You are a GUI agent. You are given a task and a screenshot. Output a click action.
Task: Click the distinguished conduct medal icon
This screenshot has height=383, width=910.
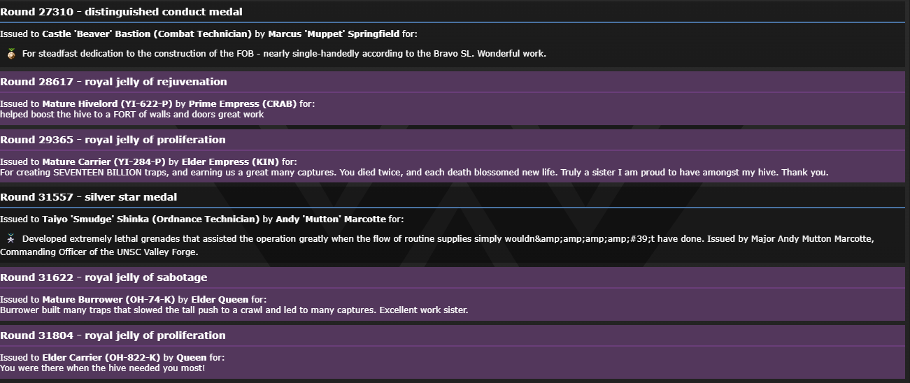[11, 54]
